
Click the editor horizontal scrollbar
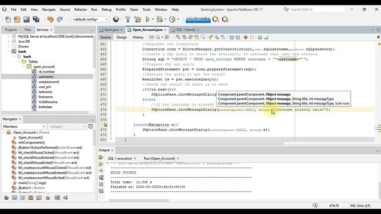tap(199, 143)
